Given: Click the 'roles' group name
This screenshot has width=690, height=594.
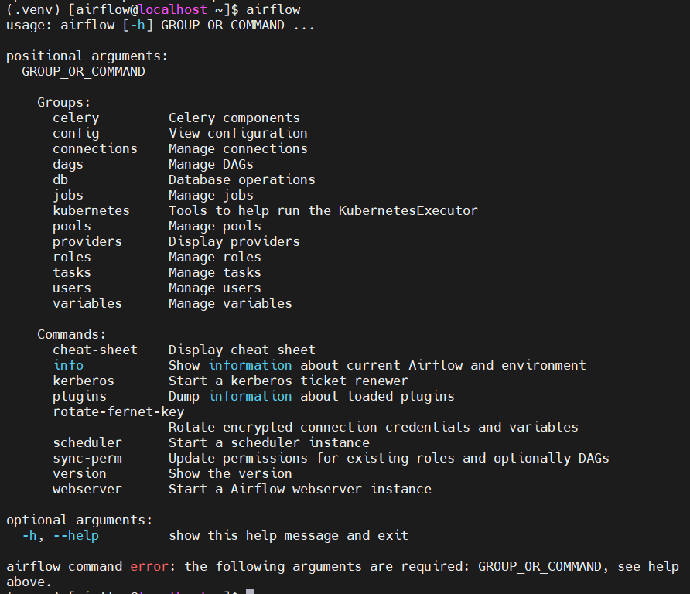Looking at the screenshot, I should (x=72, y=257).
